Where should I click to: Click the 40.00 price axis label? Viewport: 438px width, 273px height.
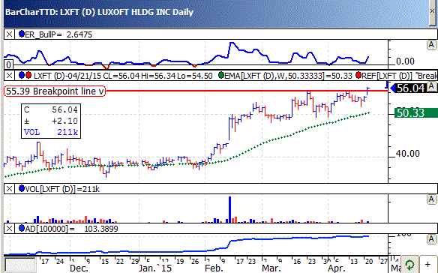click(x=408, y=154)
